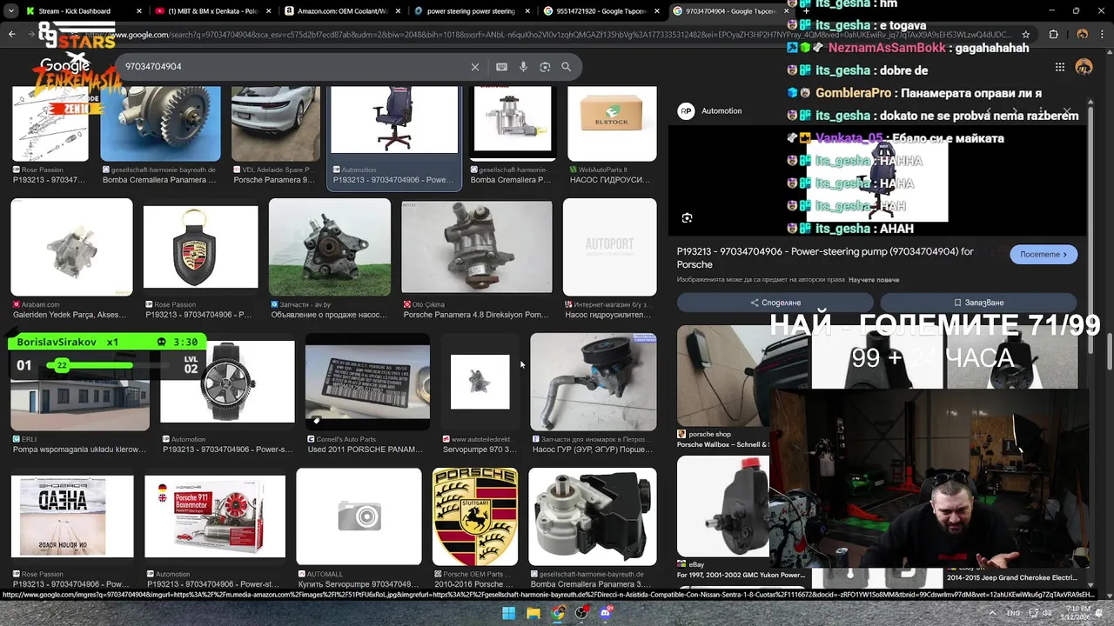Open the ELSTOCK box image result

tap(612, 123)
